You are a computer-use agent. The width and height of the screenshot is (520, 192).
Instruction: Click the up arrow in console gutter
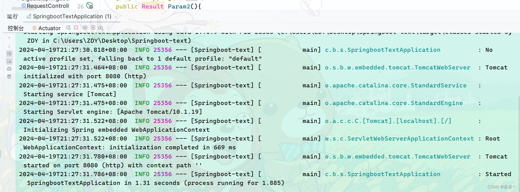9,38
